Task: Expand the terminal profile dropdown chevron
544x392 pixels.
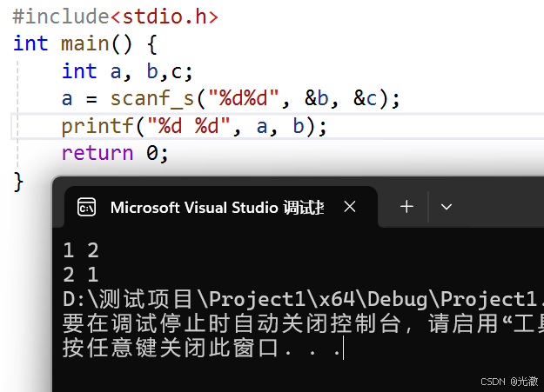Action: (447, 207)
